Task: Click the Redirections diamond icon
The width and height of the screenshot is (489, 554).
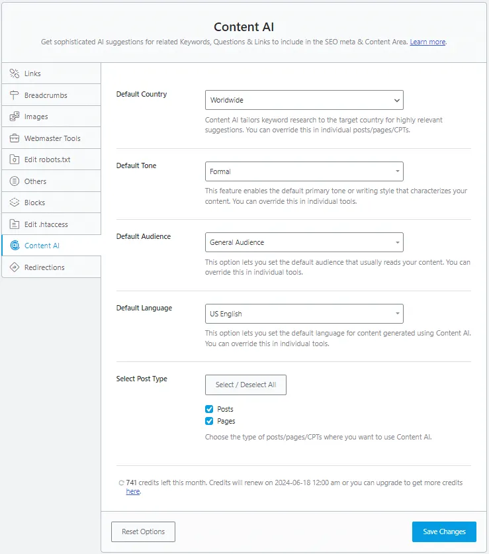Action: tap(15, 267)
